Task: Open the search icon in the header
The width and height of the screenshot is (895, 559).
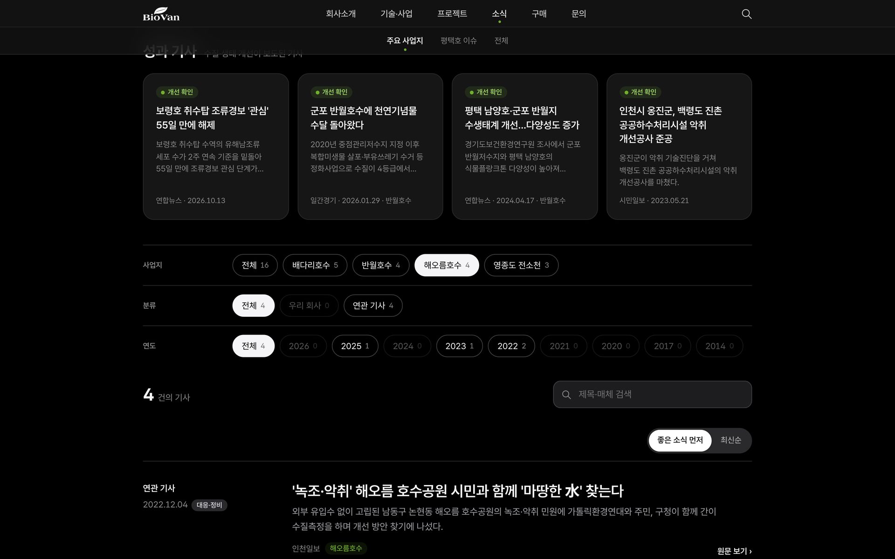Action: coord(746,14)
